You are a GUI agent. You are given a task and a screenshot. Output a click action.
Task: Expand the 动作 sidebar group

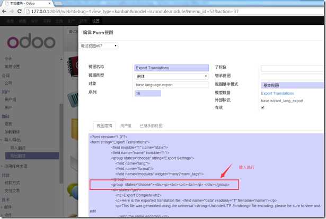pos(8,215)
